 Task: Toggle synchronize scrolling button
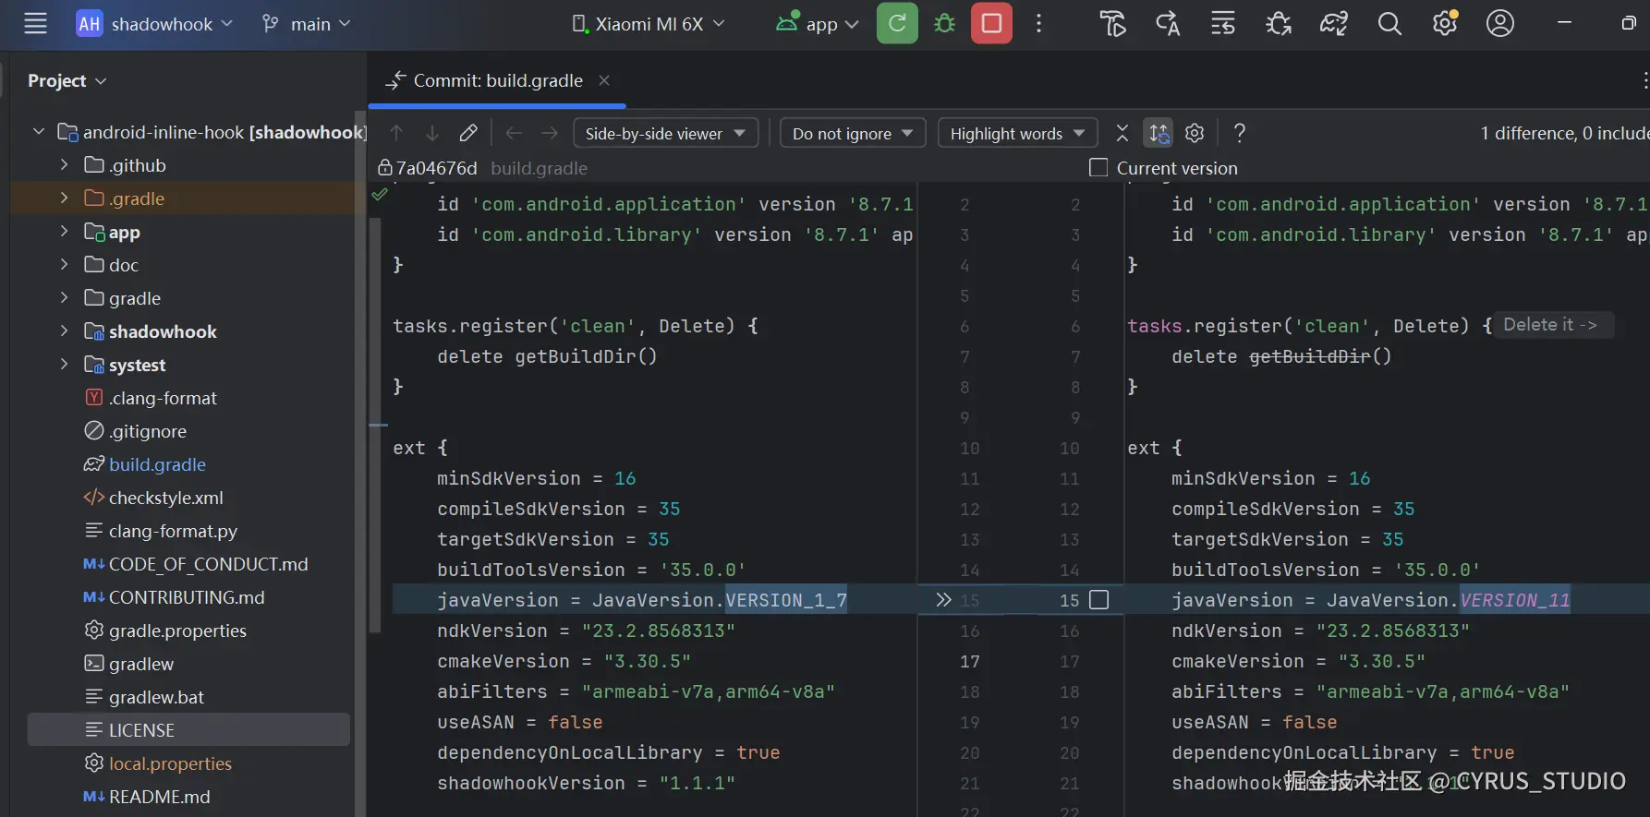tap(1159, 134)
